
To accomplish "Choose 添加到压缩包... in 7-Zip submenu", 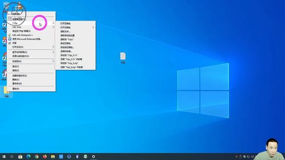I will click(x=76, y=48).
